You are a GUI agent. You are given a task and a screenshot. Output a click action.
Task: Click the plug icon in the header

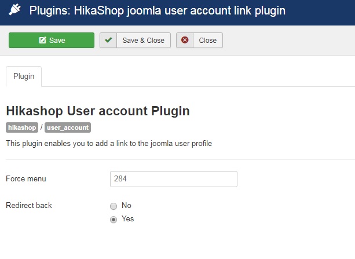pyautogui.click(x=15, y=11)
